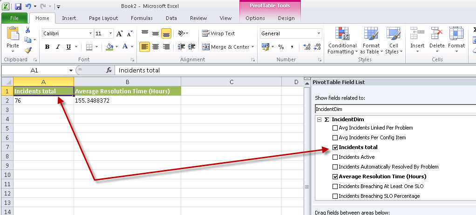Click the Fill Color bucket swatch

point(109,47)
